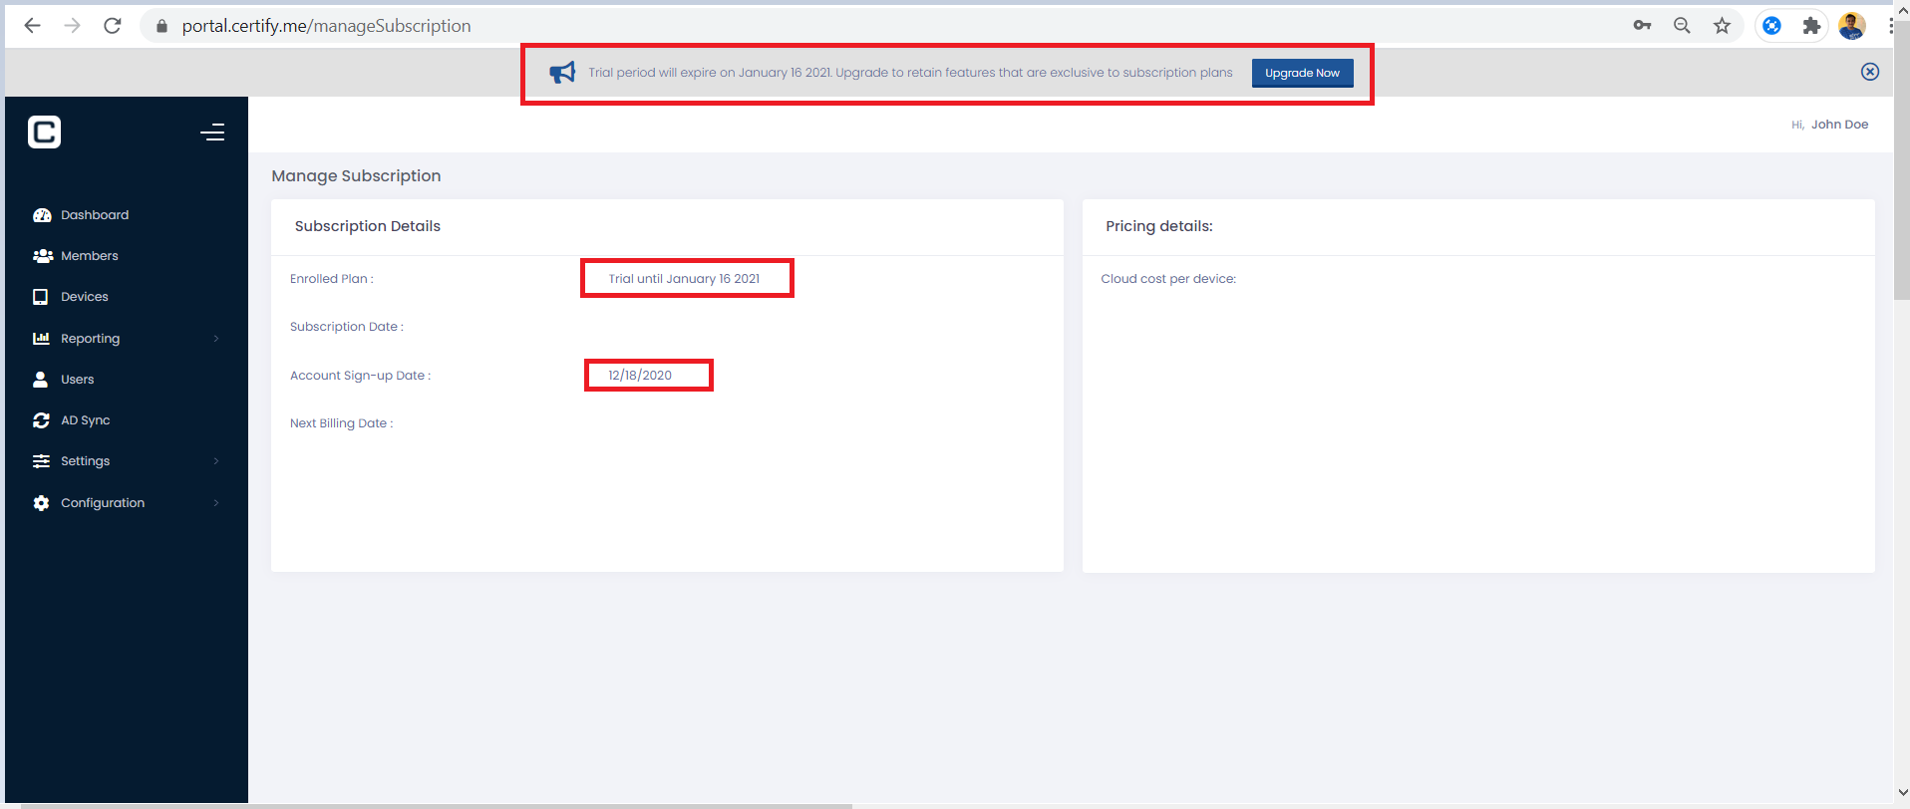Image resolution: width=1910 pixels, height=809 pixels.
Task: Go back with the browser back arrow
Action: pyautogui.click(x=33, y=26)
